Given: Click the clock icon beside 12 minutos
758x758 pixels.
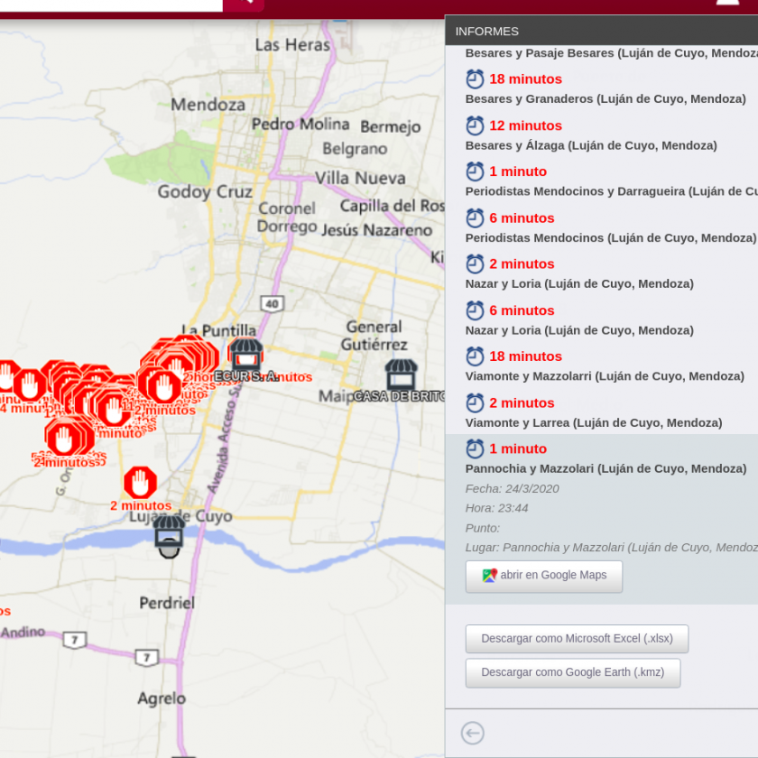Looking at the screenshot, I should click(475, 125).
